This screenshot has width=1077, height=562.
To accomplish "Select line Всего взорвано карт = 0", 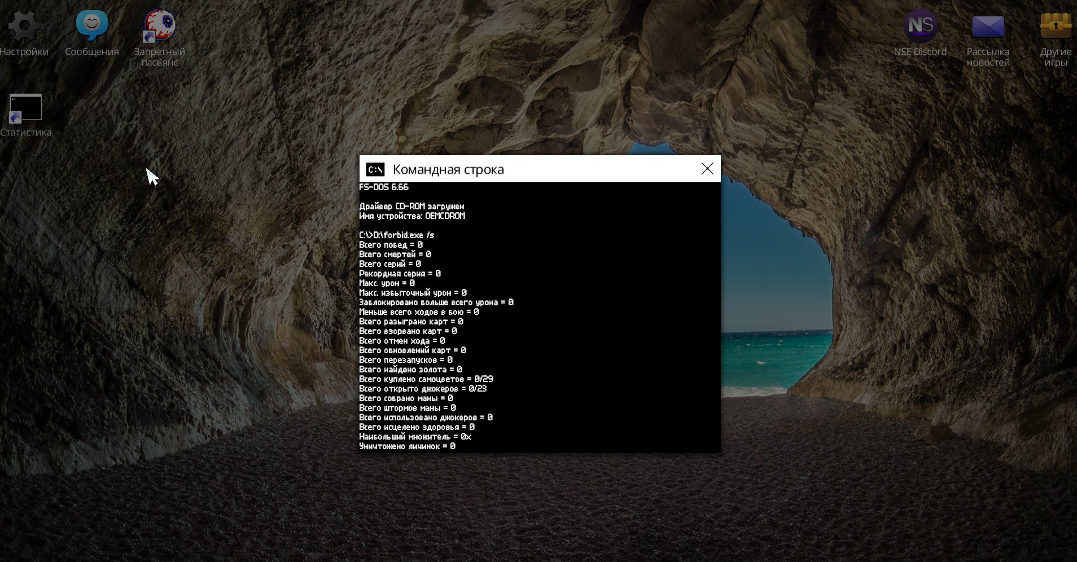I will (x=408, y=331).
